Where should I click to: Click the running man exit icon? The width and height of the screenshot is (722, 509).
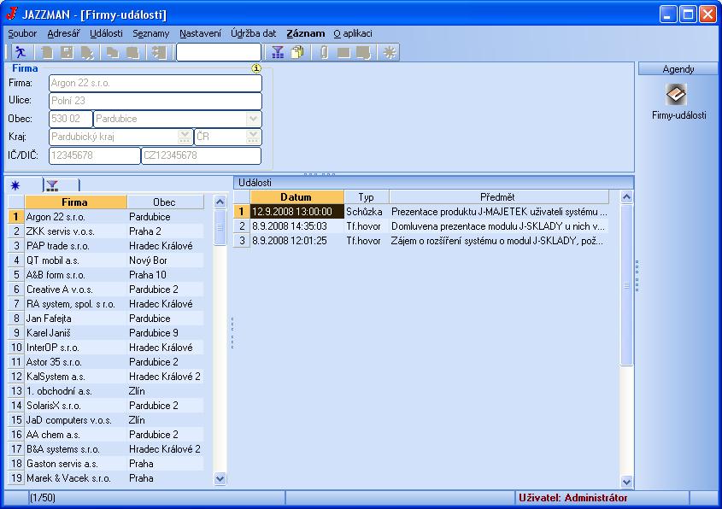[x=21, y=52]
